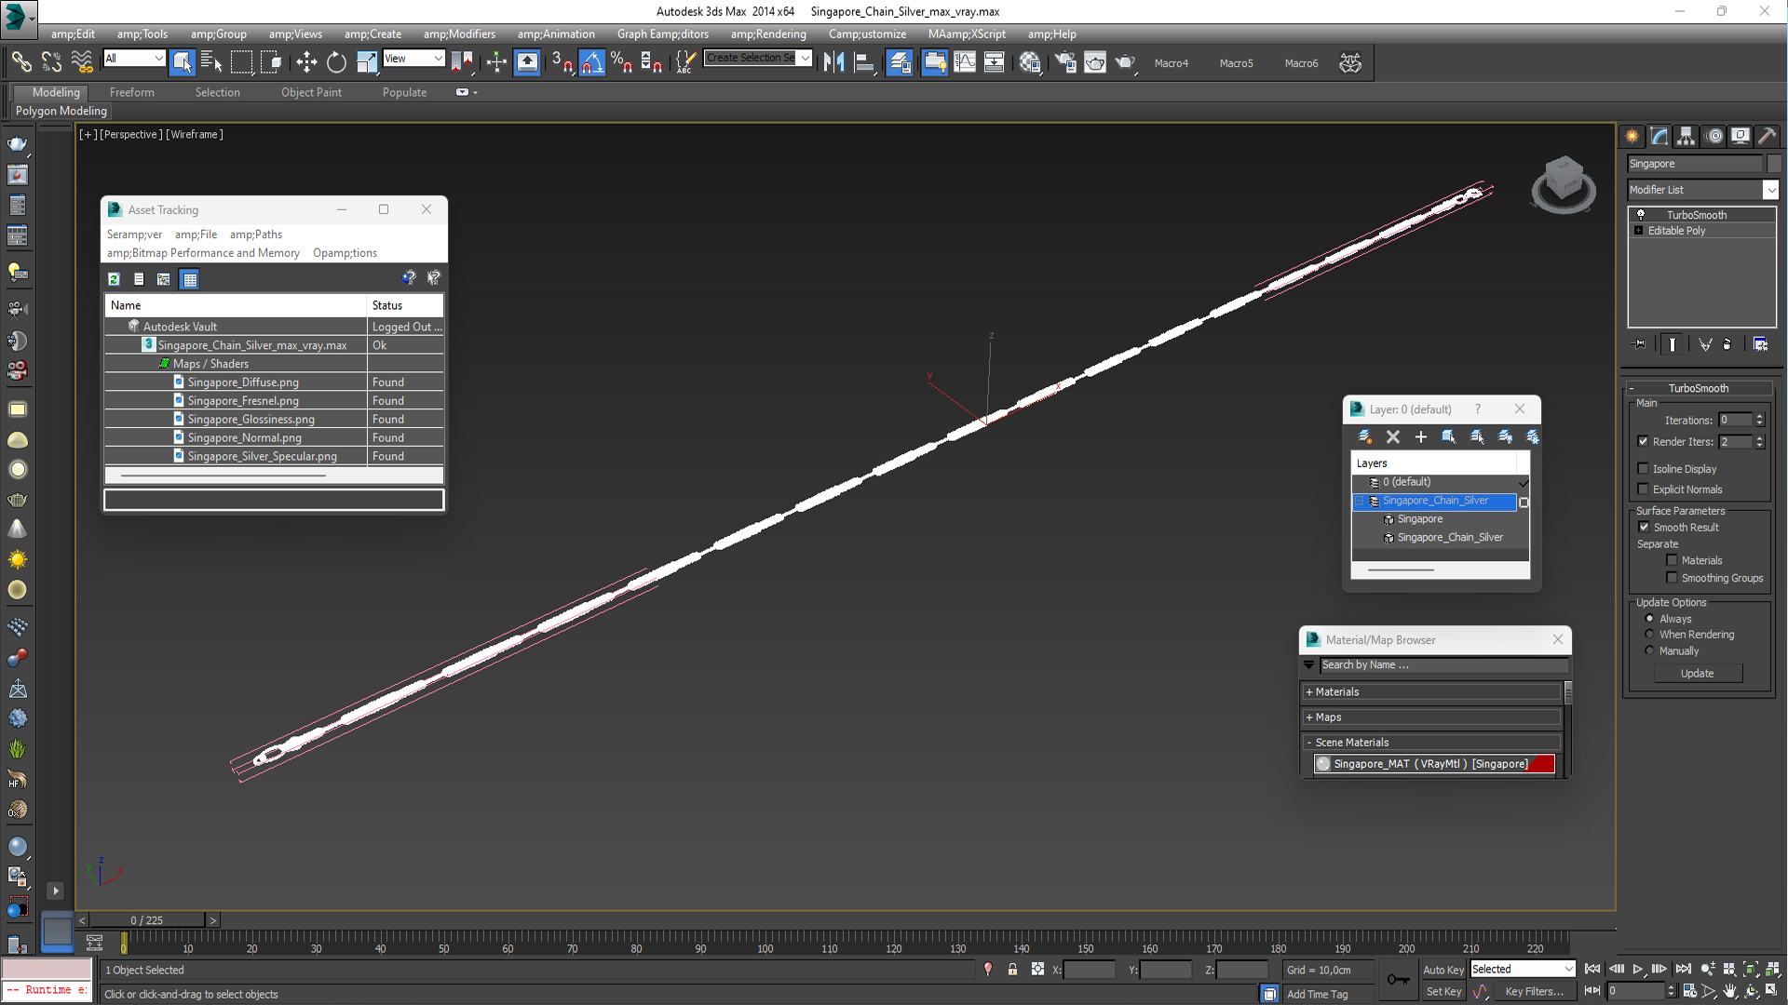Image resolution: width=1788 pixels, height=1005 pixels.
Task: Click Add Selected Objects plus icon in Layers
Action: (1421, 436)
